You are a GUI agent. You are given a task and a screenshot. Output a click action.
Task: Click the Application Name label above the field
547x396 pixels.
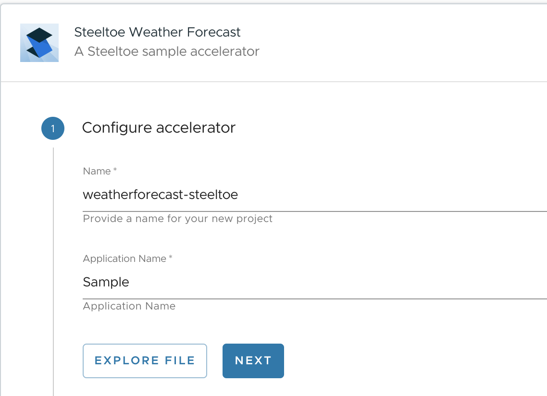click(x=127, y=259)
